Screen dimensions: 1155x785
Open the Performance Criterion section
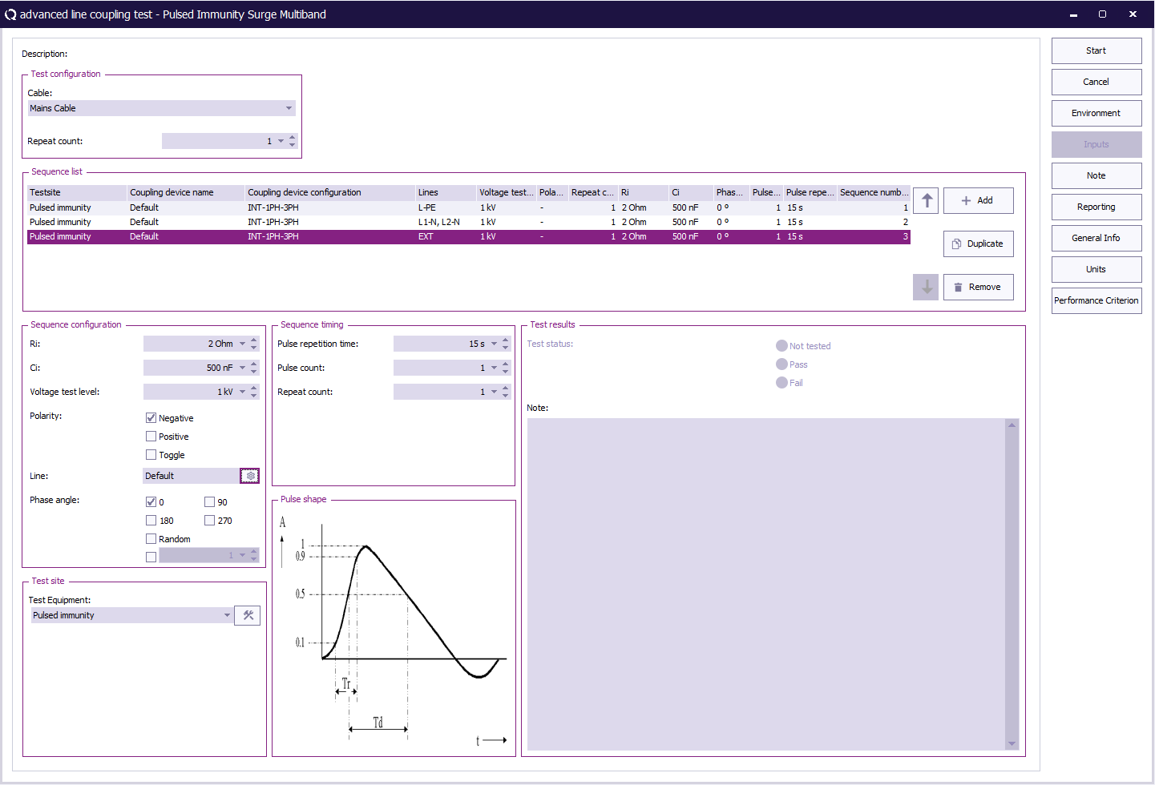1096,300
